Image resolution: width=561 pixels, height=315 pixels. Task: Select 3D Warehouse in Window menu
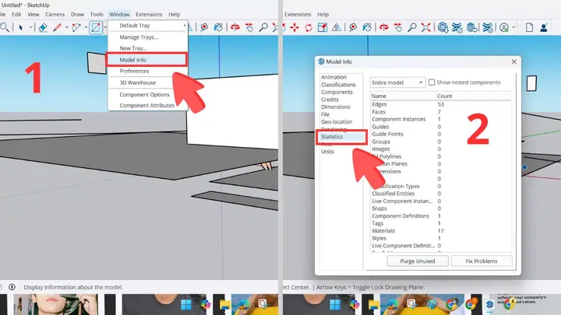pos(148,82)
